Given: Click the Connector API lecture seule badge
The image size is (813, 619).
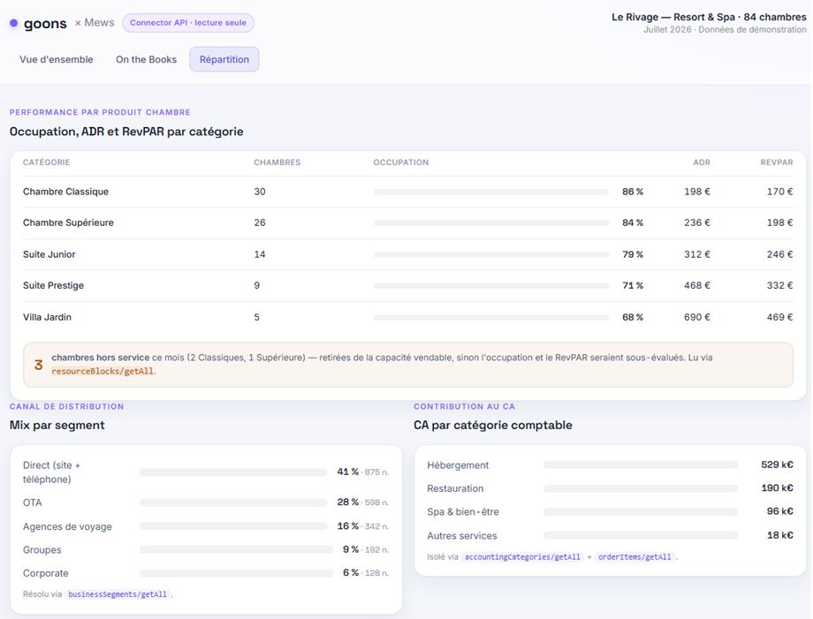Looking at the screenshot, I should (x=187, y=23).
